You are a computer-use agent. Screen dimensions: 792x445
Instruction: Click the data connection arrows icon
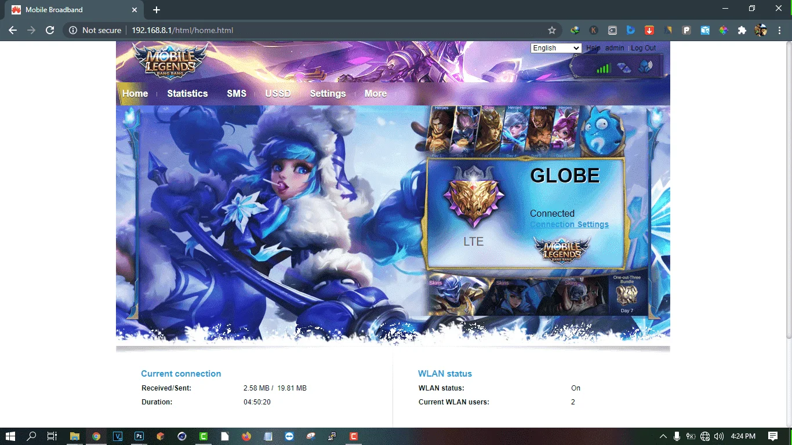tap(624, 68)
